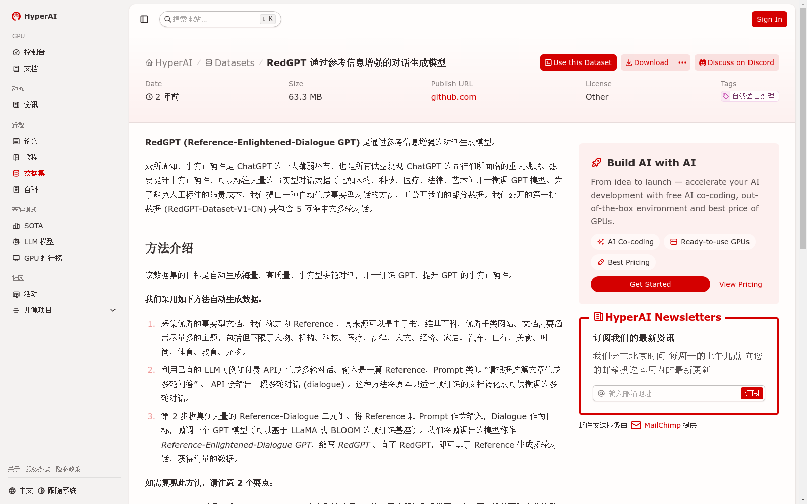Click the newsletter email input field

pos(666,393)
